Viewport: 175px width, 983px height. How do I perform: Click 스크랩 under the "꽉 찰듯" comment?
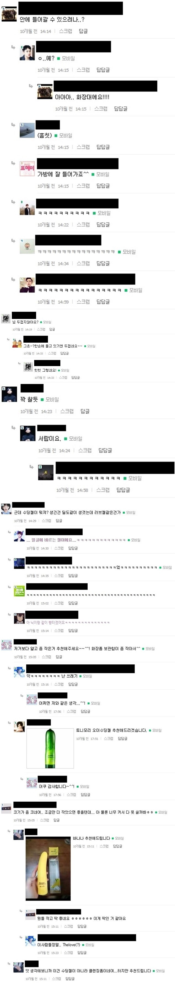coord(67,411)
